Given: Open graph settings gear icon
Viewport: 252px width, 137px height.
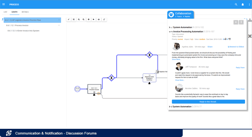Looking at the screenshot, I should pos(89,19).
